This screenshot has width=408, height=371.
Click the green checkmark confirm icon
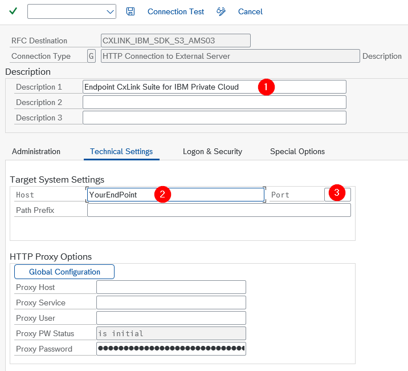coord(13,11)
